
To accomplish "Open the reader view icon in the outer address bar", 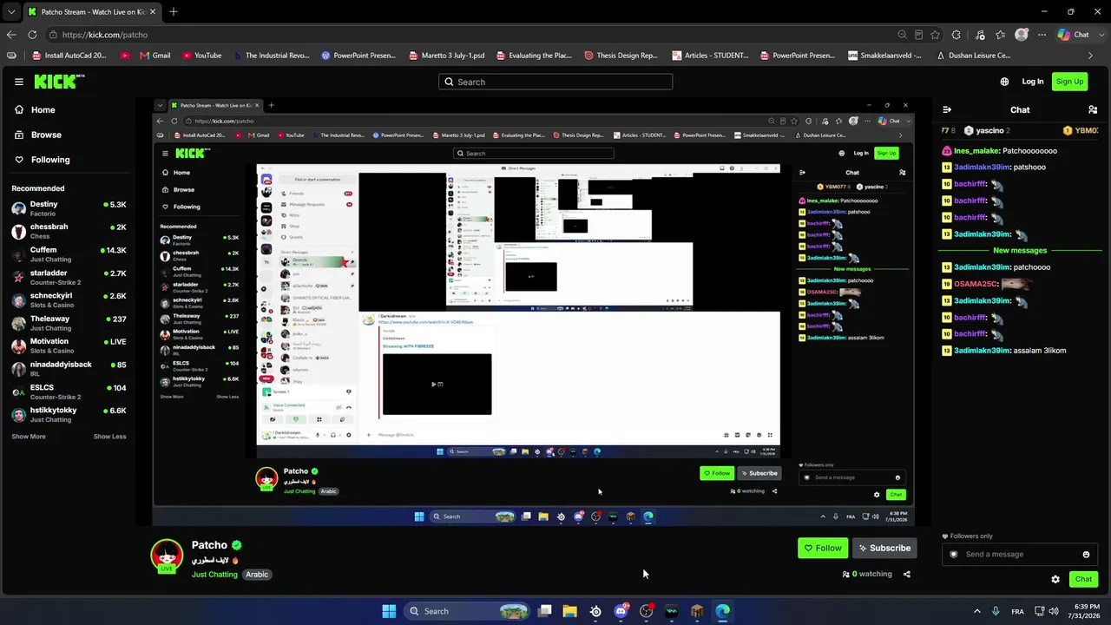I will pos(918,35).
